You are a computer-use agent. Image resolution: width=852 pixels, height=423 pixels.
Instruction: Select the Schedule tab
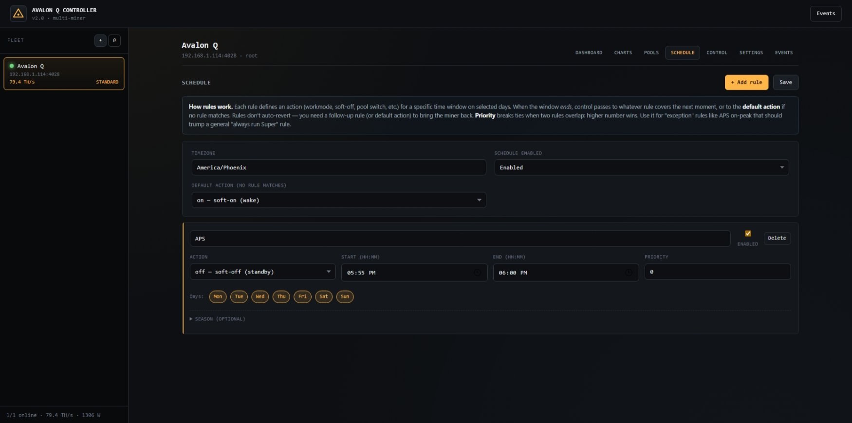[683, 53]
